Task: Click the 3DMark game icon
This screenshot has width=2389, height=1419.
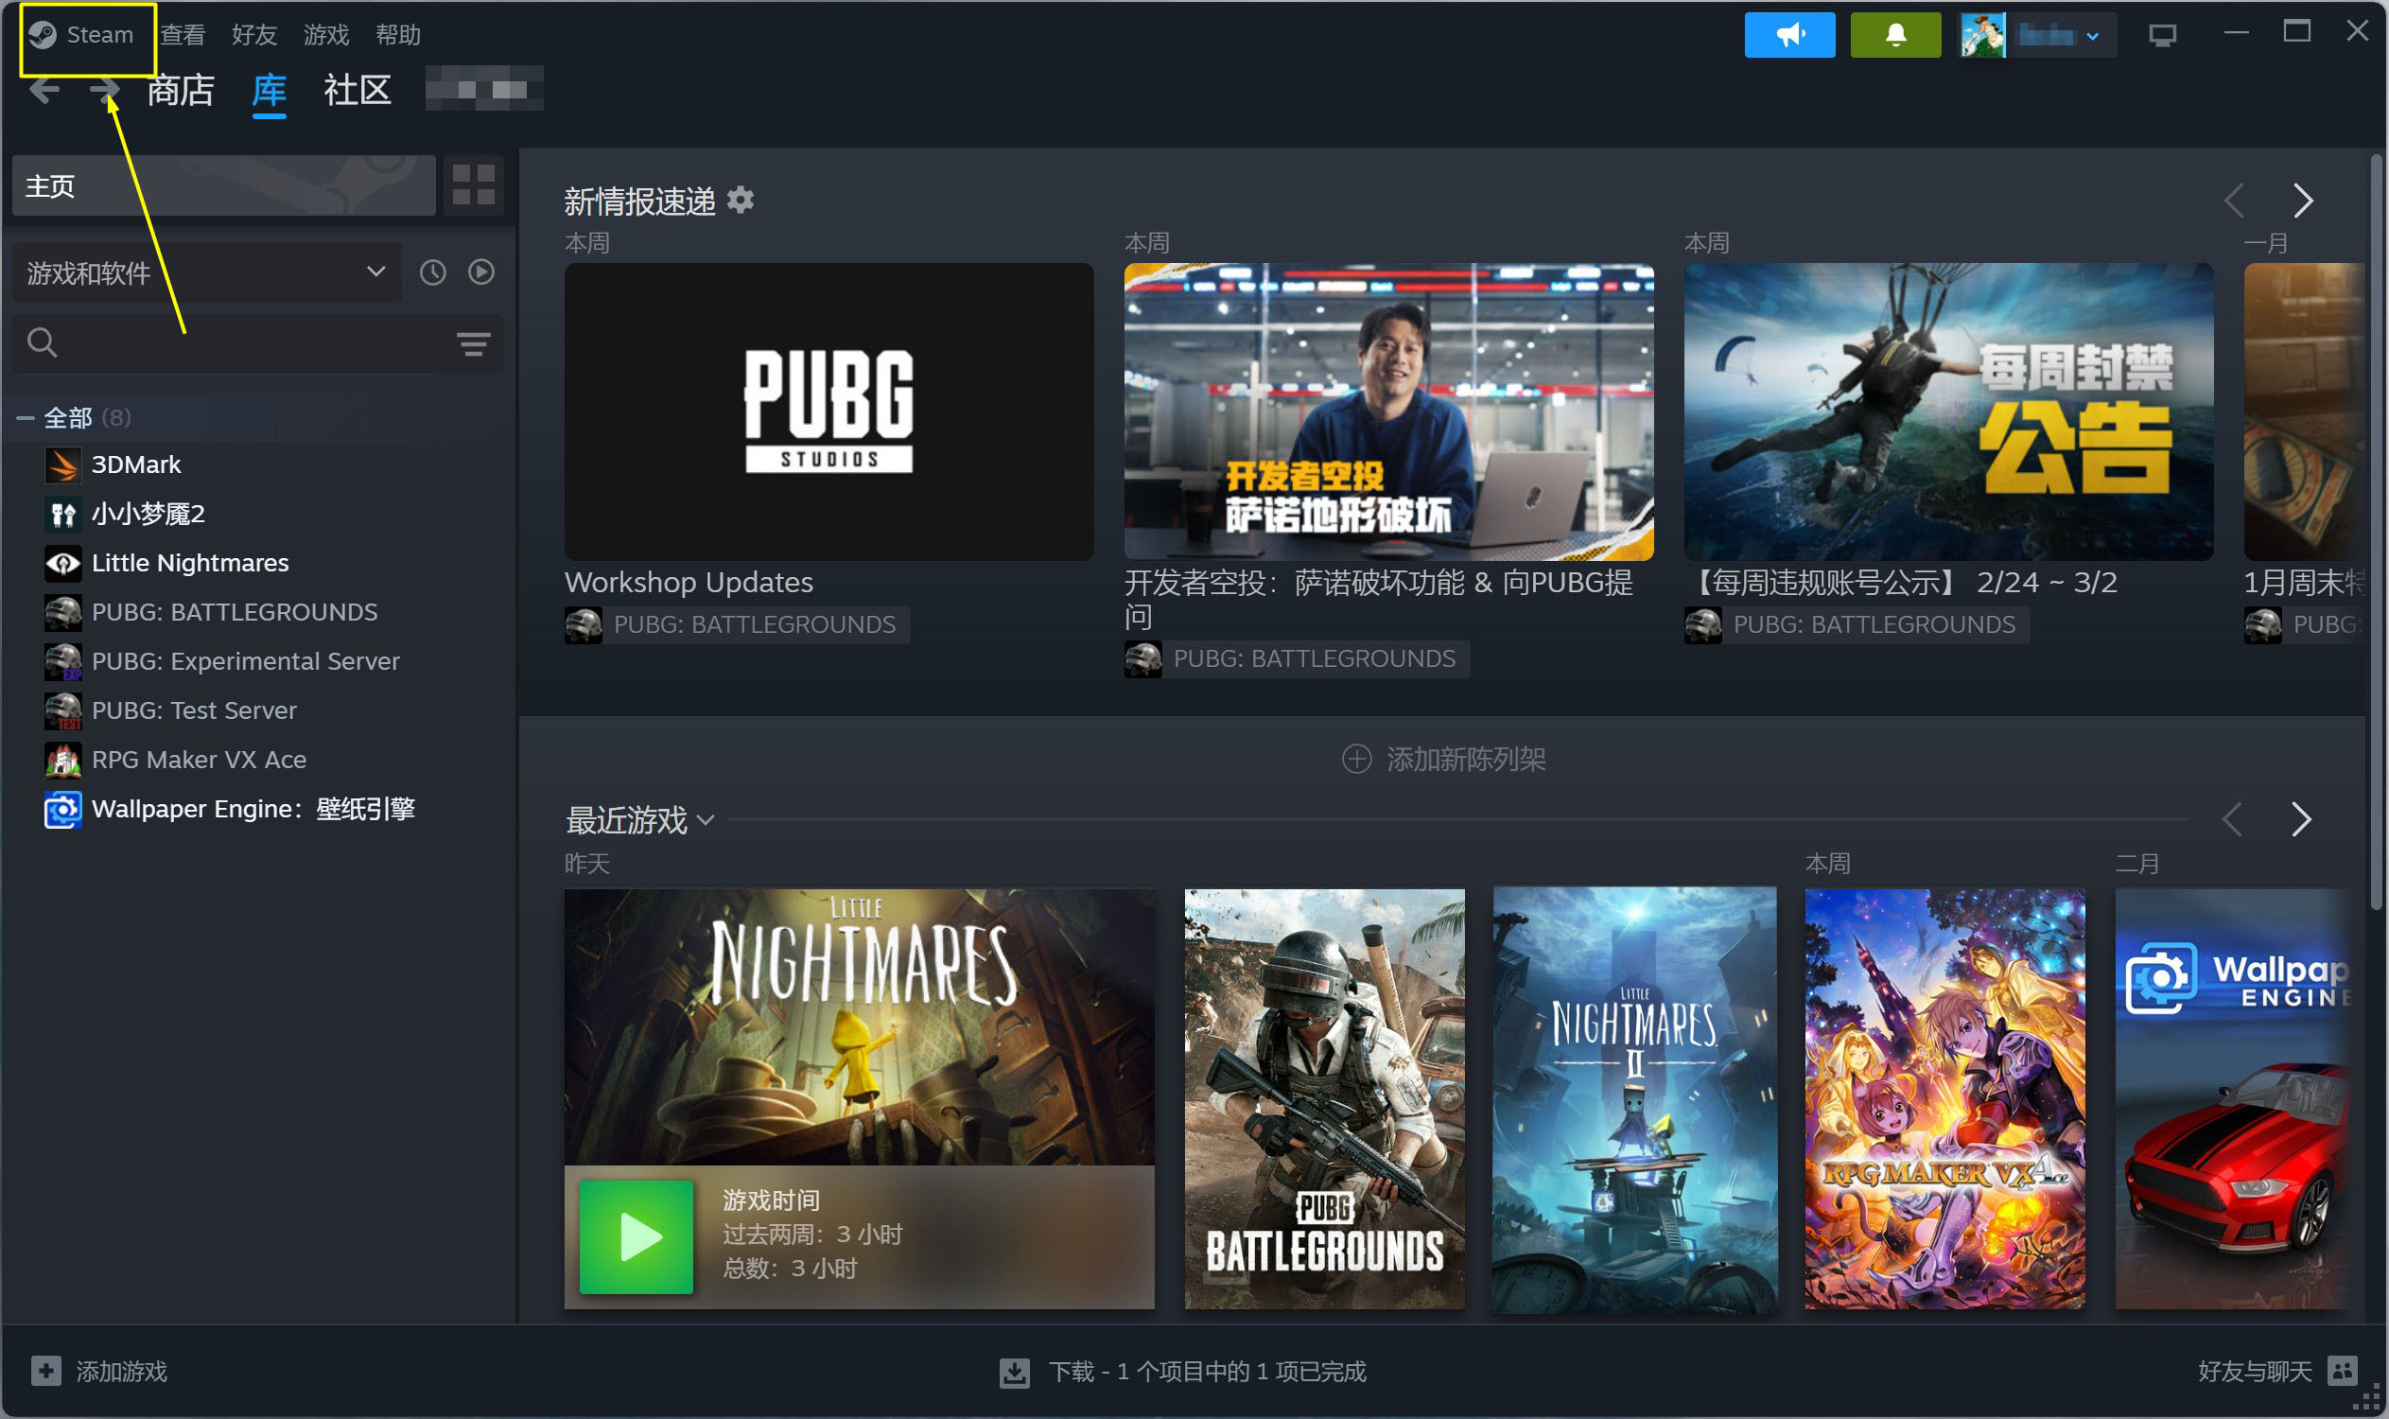Action: click(x=63, y=464)
